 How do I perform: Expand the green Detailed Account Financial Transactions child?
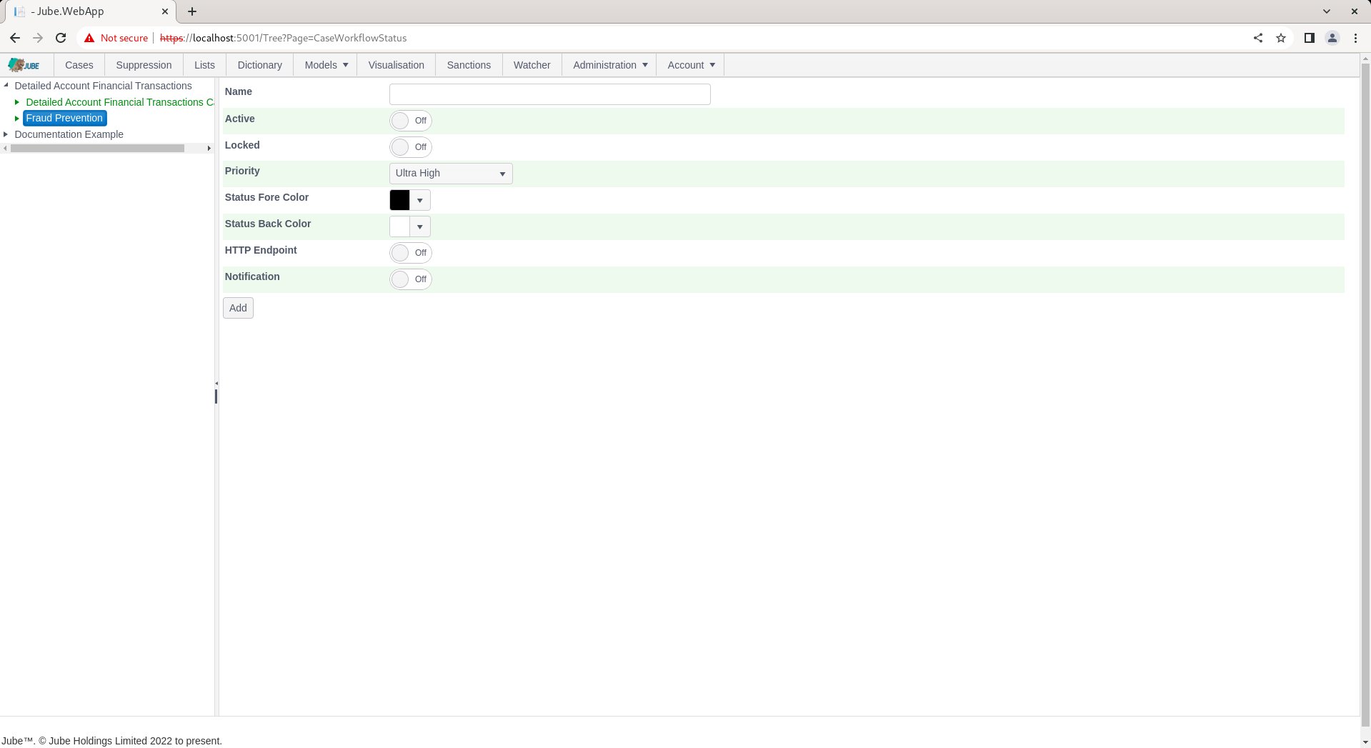pos(17,102)
